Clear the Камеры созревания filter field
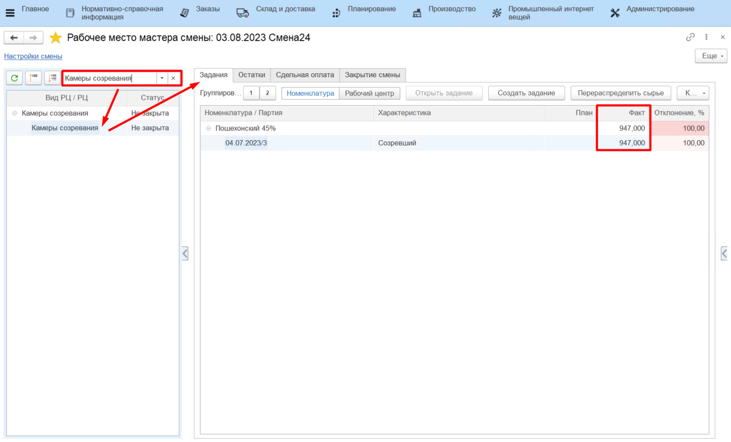The width and height of the screenshot is (731, 442). [173, 78]
